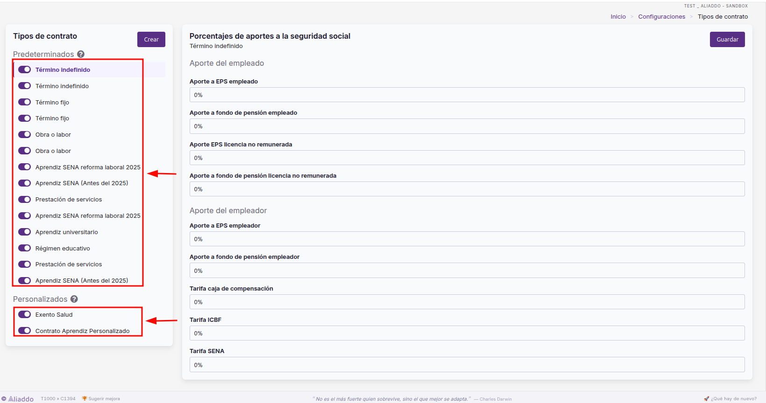Click Tipos de contrato breadcrumb text
Screen dimensions: 766x403
click(x=723, y=17)
